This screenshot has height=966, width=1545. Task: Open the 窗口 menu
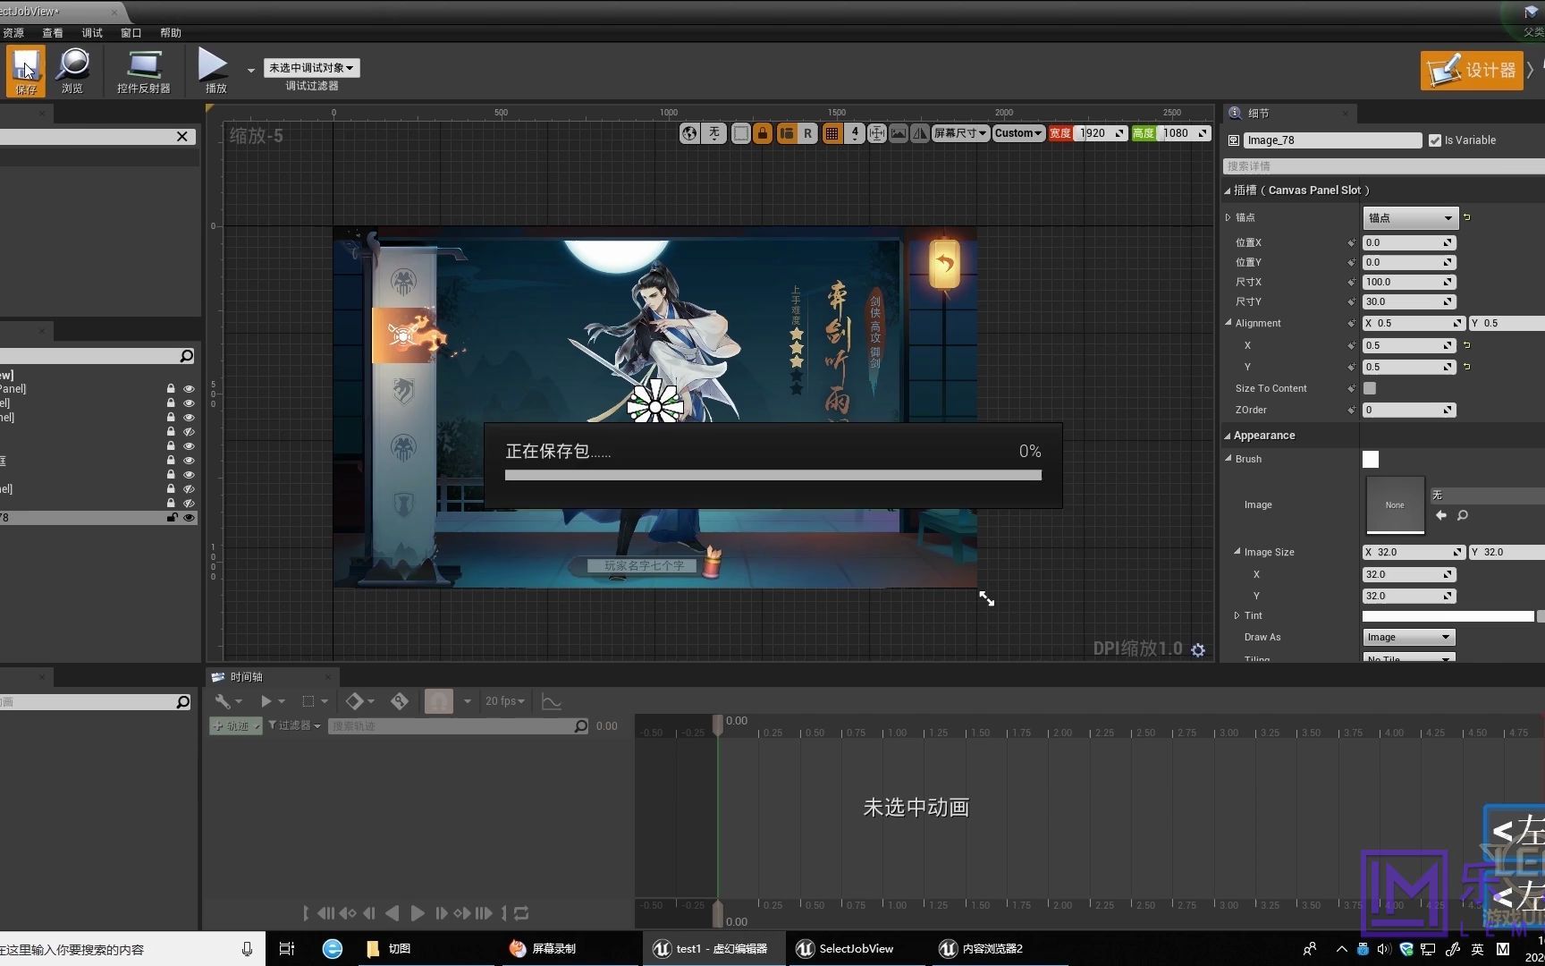tap(131, 33)
